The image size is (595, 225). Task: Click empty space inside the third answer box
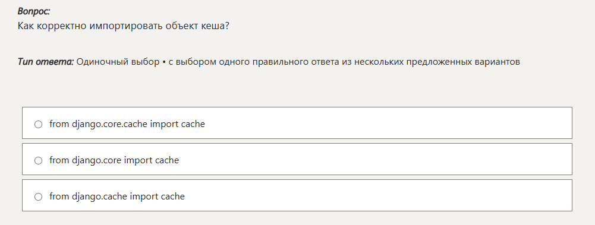[x=379, y=195]
